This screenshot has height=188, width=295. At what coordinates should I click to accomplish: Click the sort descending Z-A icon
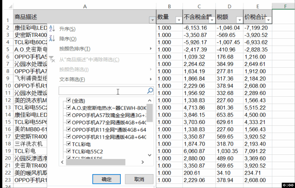[x=52, y=39]
